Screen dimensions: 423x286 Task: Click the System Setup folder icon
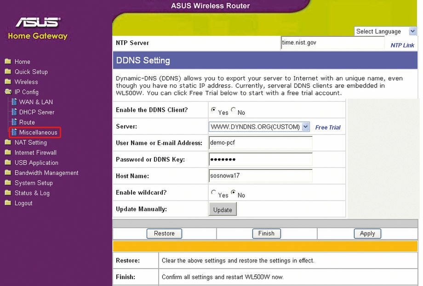8,183
